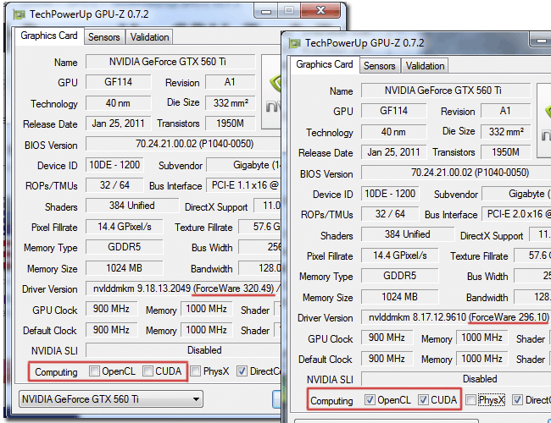Click Name field in back window
The width and height of the screenshot is (551, 423).
point(170,62)
